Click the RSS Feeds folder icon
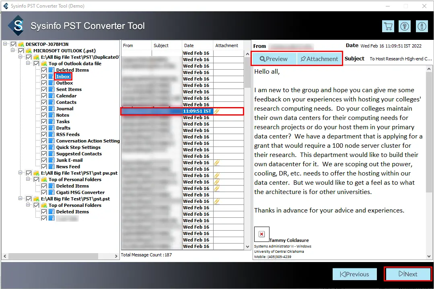The image size is (434, 289). pos(51,134)
